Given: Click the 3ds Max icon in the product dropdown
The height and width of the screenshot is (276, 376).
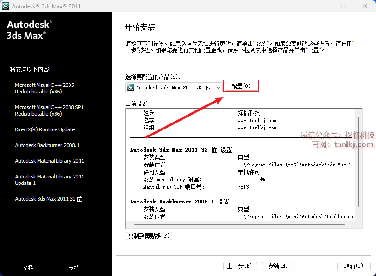Looking at the screenshot, I should click(131, 87).
